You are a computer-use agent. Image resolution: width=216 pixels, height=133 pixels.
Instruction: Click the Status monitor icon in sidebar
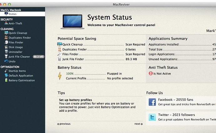tap(6, 14)
